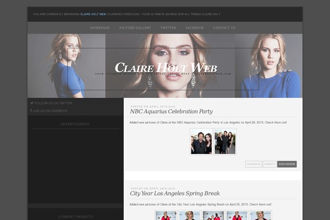Click the posted date above City Year post
This screenshot has height=220, width=330.
click(153, 189)
